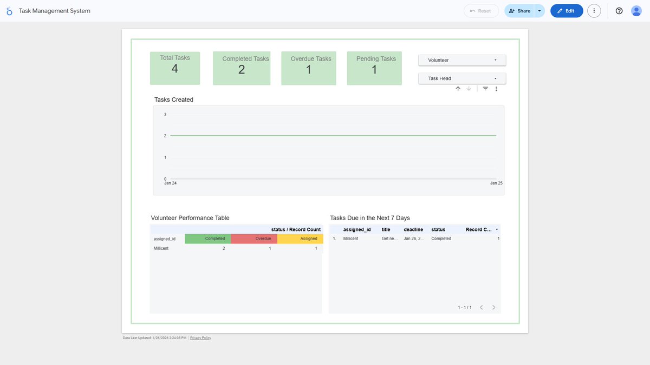Click the deadline column header
Viewport: 650px width, 365px height.
(413, 230)
